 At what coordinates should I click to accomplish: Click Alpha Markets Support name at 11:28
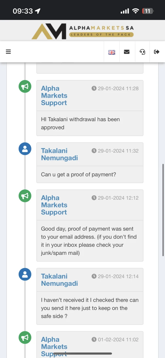click(54, 95)
